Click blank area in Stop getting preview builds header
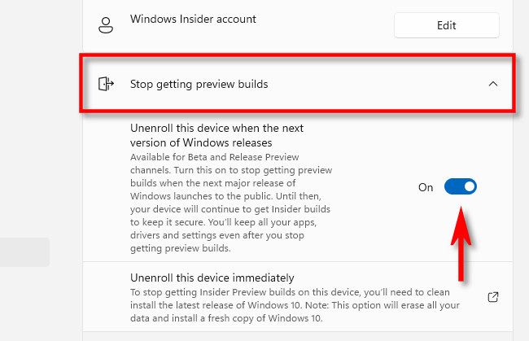Screen dimensions: 529x341 click(x=366, y=83)
